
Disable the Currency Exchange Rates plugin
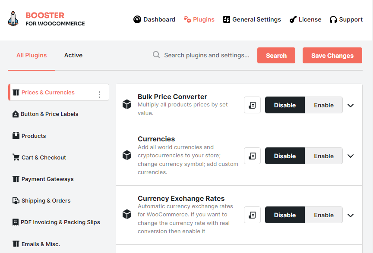pos(285,215)
